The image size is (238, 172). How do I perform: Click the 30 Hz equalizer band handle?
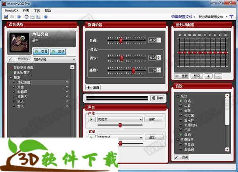click(x=180, y=53)
